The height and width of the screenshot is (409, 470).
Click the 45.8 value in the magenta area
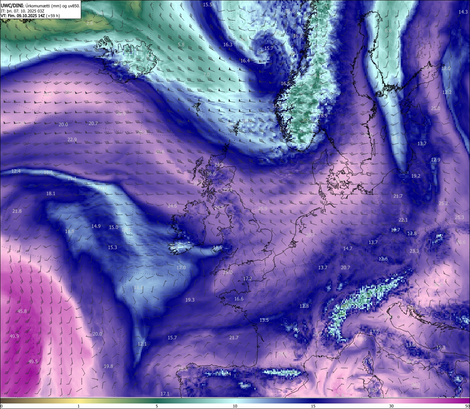pos(22,311)
